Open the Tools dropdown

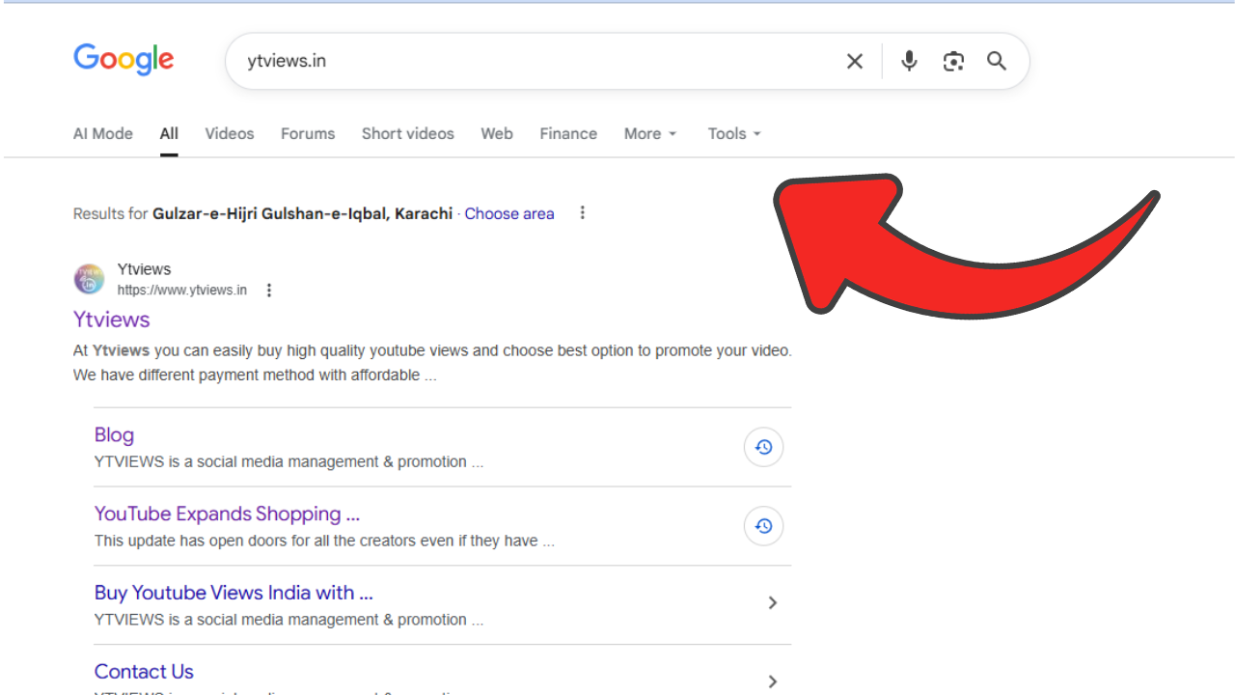pos(734,134)
